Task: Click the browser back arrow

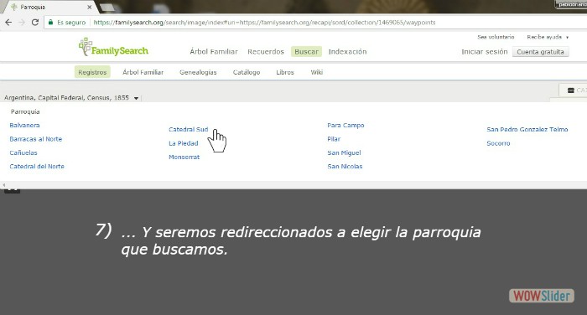Action: point(8,23)
